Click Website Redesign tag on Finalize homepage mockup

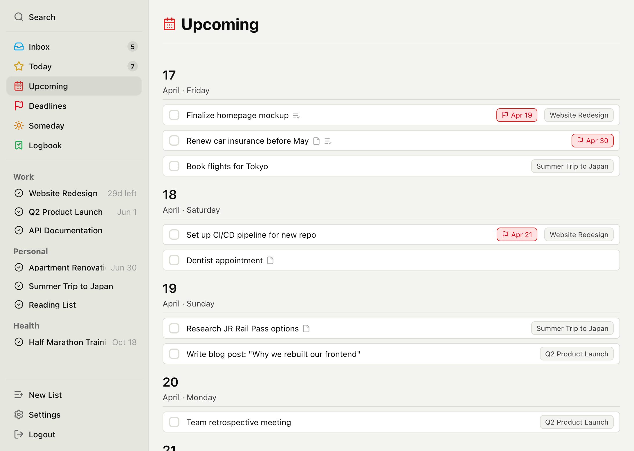pos(579,115)
